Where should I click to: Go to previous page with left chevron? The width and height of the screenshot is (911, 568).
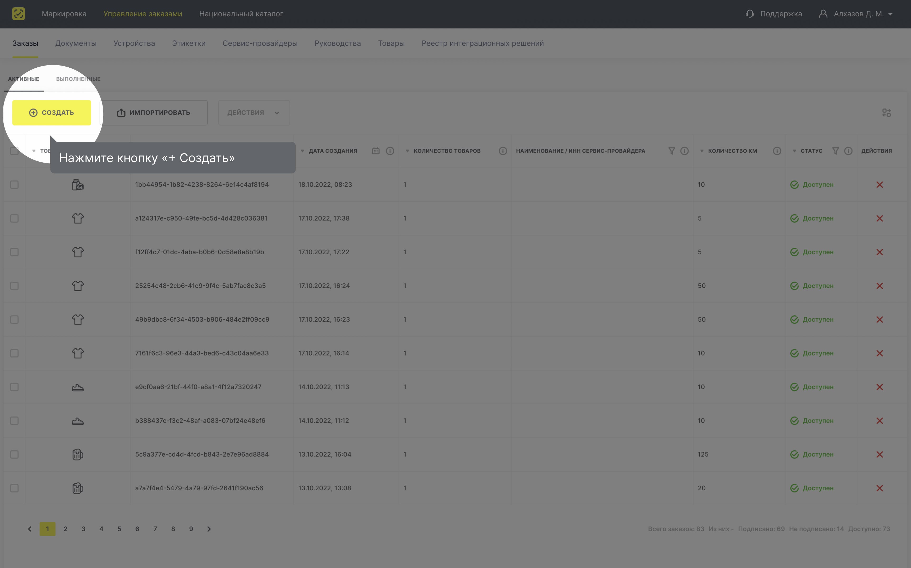point(30,529)
